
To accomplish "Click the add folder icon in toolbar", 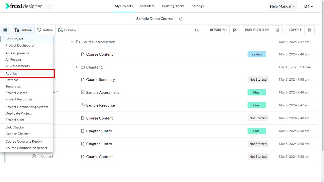I will click(x=197, y=30).
